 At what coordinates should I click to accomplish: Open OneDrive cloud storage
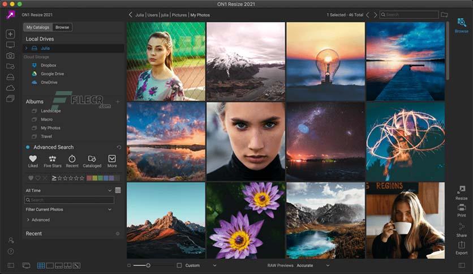[49, 82]
